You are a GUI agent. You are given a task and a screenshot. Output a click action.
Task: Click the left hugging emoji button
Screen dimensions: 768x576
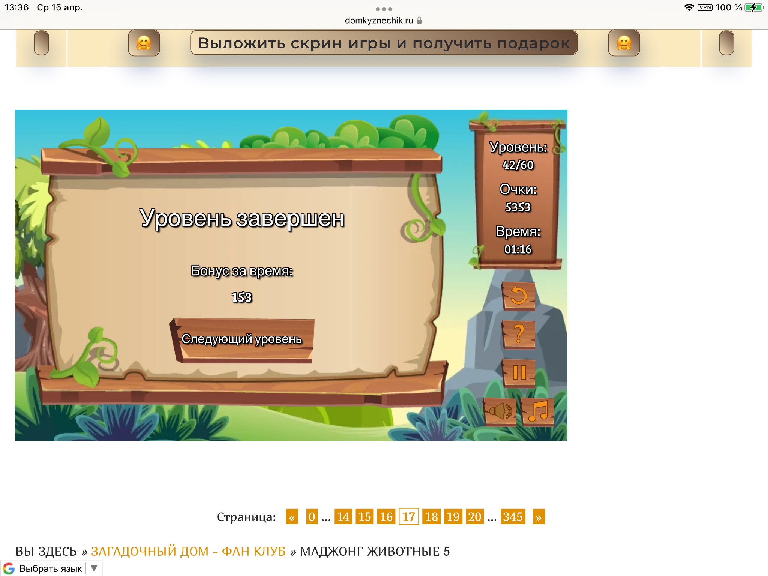[x=144, y=43]
